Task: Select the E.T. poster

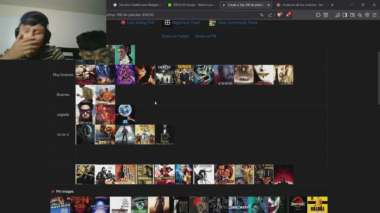Action: click(125, 114)
